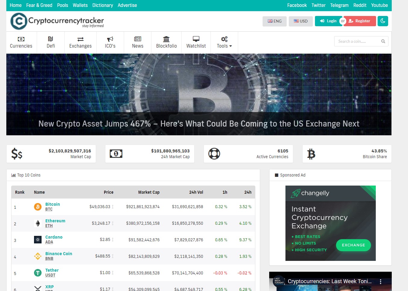Click Ethereum market cap $380,972,156,158

143,223
